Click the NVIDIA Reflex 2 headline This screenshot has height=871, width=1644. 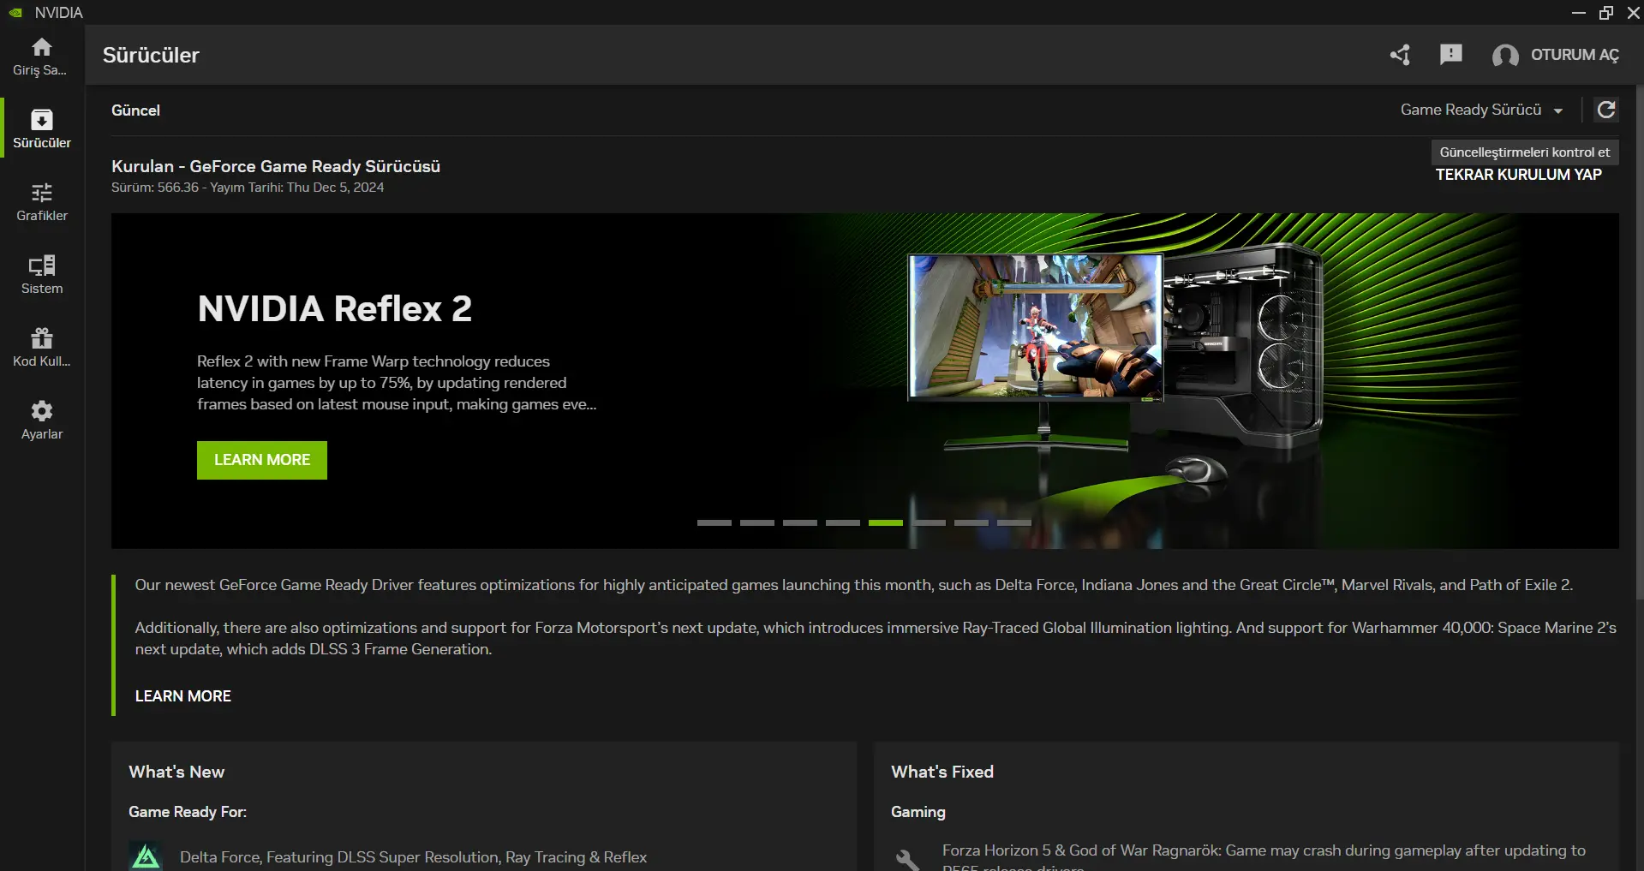(335, 308)
